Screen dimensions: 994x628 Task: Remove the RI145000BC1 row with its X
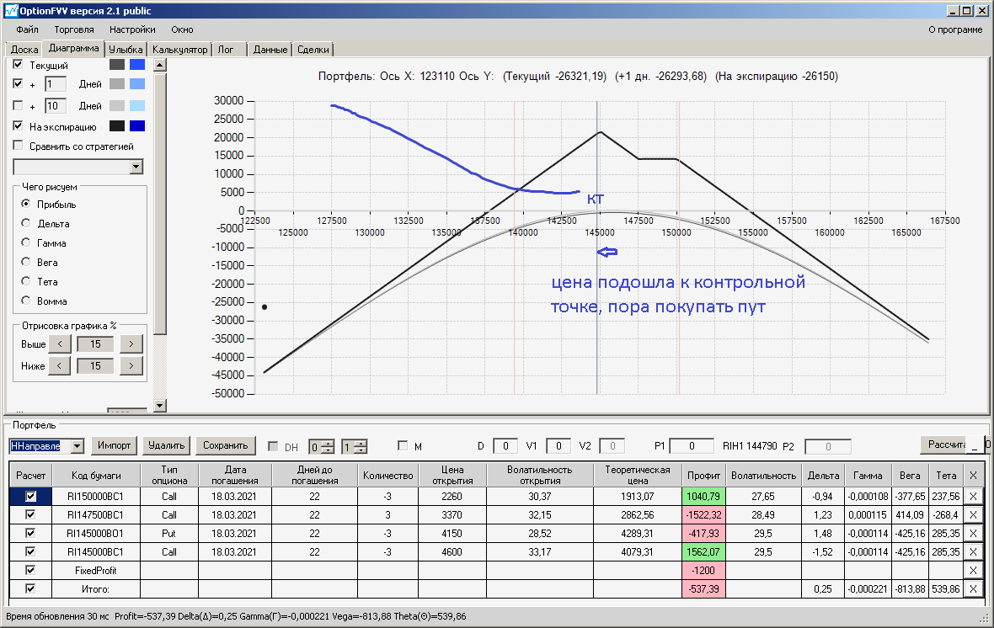(x=973, y=551)
